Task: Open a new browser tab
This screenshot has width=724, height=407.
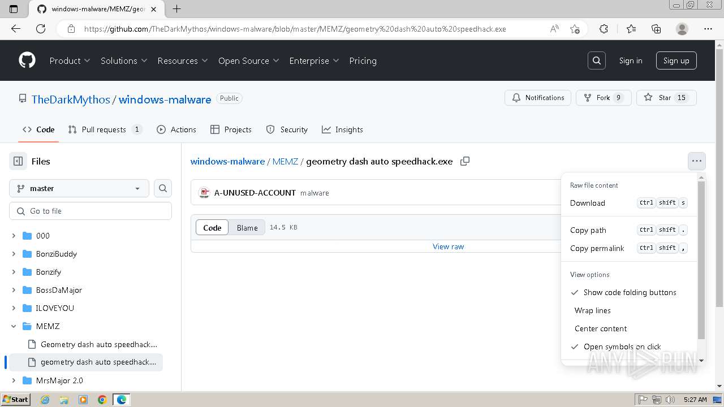Action: (x=176, y=8)
